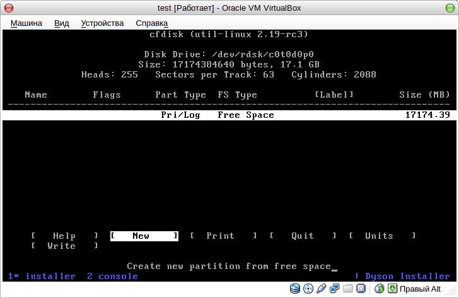This screenshot has width=459, height=298.
Task: Click the red close button in title bar
Action: (x=9, y=8)
